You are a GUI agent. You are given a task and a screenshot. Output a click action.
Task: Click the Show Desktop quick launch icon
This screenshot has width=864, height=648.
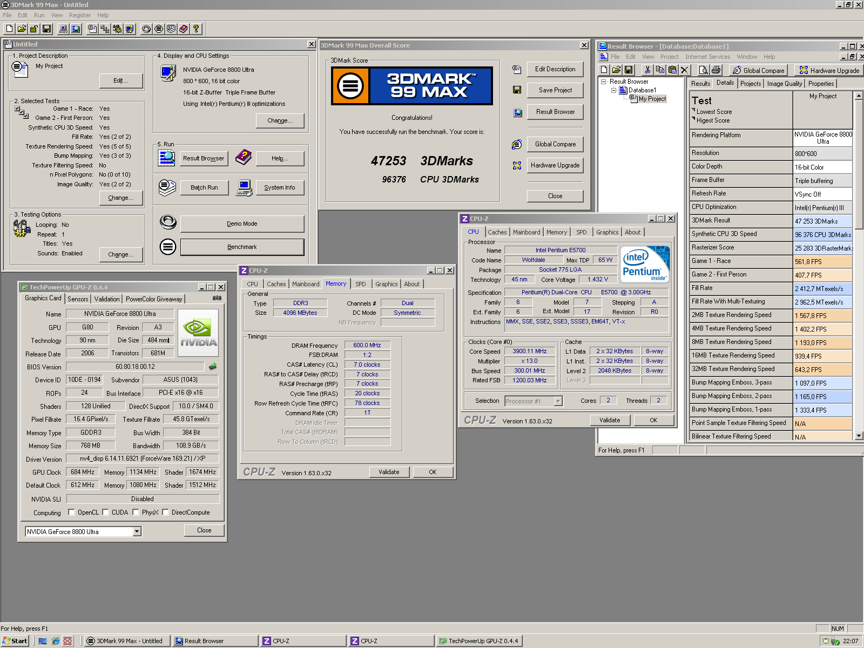tap(43, 641)
